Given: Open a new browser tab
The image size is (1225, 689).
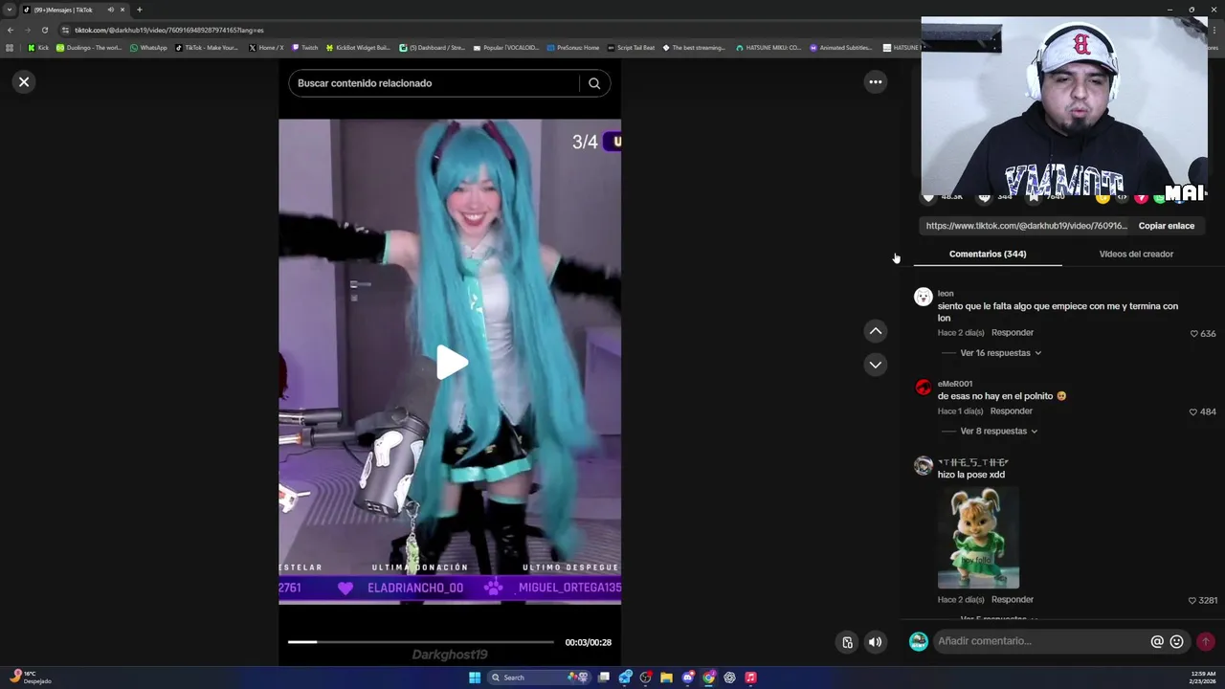Looking at the screenshot, I should pyautogui.click(x=139, y=10).
